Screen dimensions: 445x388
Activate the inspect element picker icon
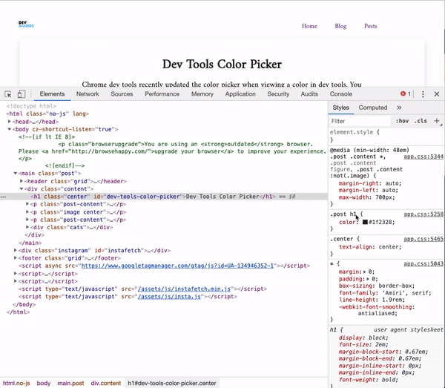[x=8, y=94]
